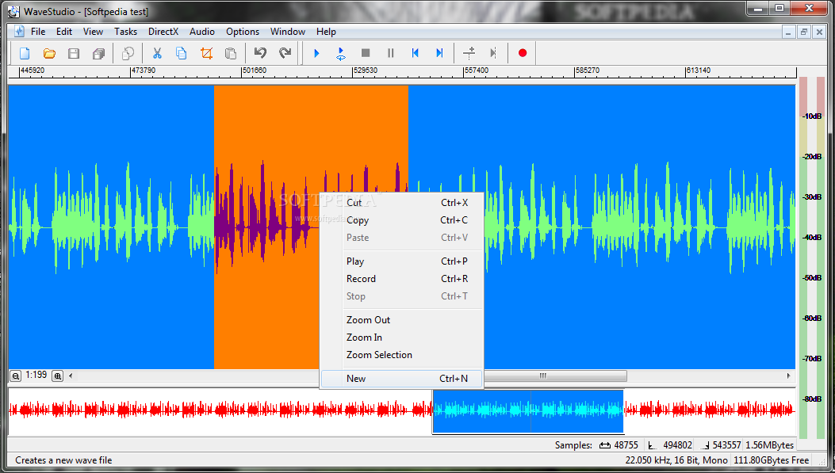Click the selection start value 494802

click(x=677, y=445)
